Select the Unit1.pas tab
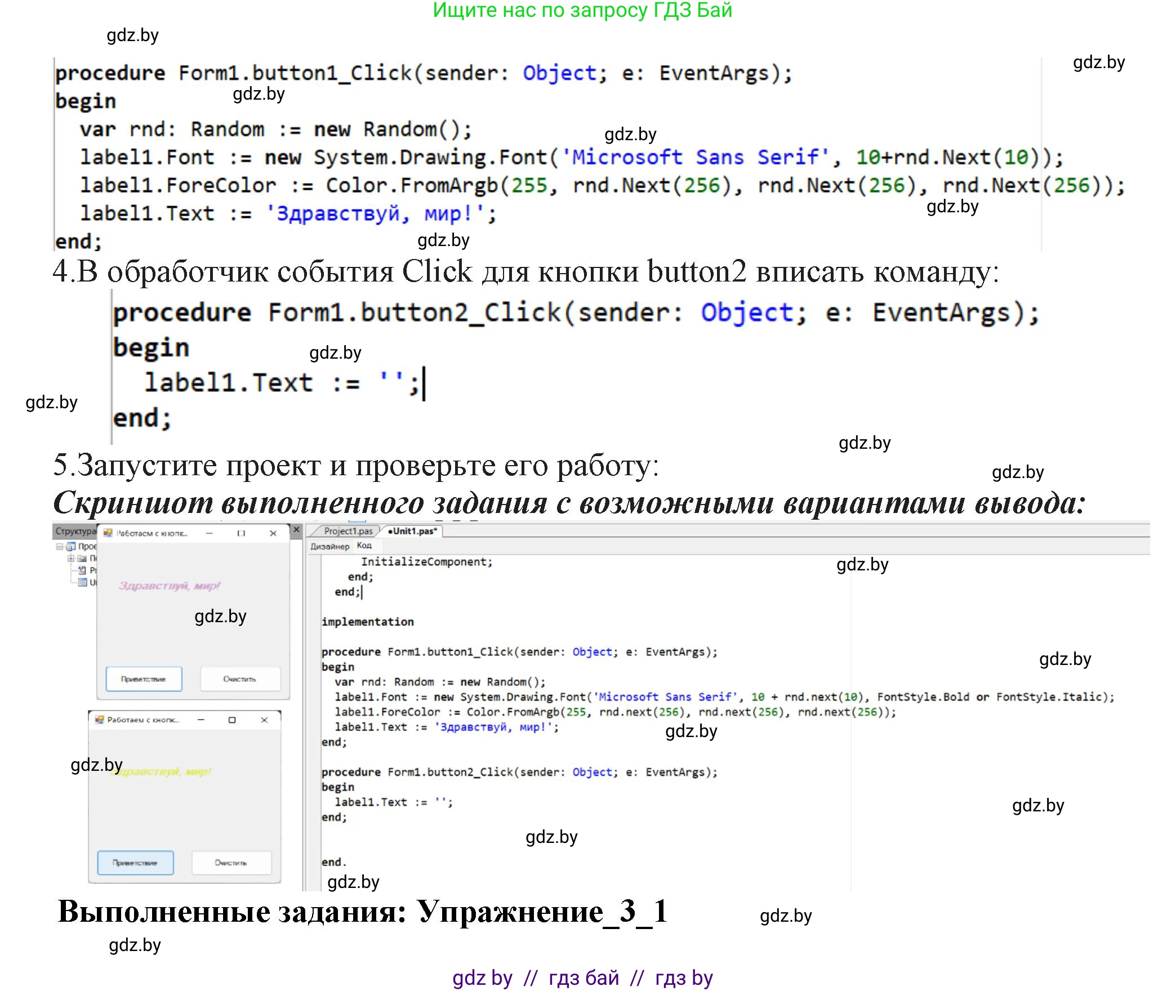The image size is (1167, 991). tap(413, 531)
